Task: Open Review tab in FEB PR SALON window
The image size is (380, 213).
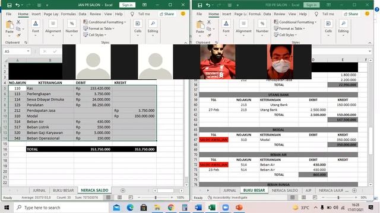Action: 280,14
